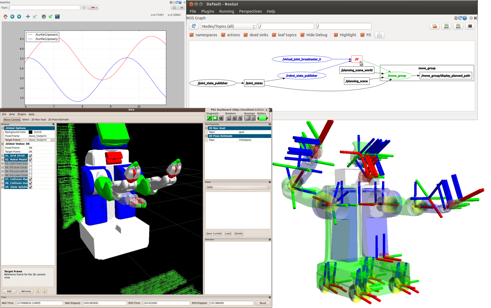Click the Delete button in Views panel
The height and width of the screenshot is (308, 491).
pyautogui.click(x=239, y=233)
